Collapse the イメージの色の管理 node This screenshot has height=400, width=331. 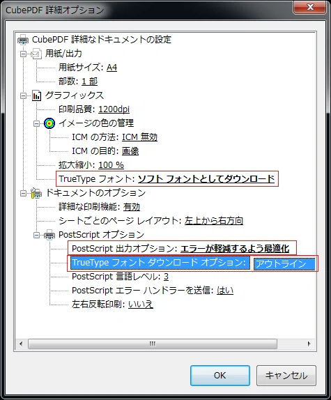[x=37, y=123]
